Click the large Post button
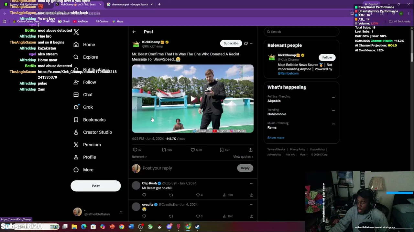Viewport: 414px width, 232px height. [96, 186]
